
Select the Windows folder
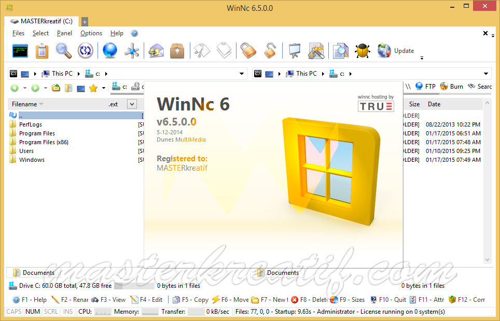[32, 160]
